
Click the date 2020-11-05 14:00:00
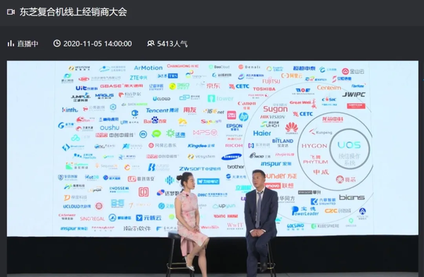[x=98, y=44]
